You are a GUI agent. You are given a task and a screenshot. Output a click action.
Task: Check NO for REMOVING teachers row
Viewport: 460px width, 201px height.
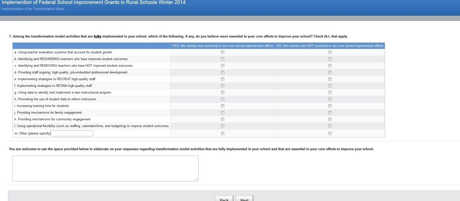(330, 66)
